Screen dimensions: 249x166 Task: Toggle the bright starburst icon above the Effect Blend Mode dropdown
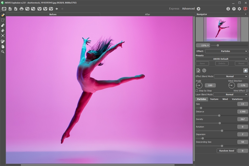(x=245, y=70)
